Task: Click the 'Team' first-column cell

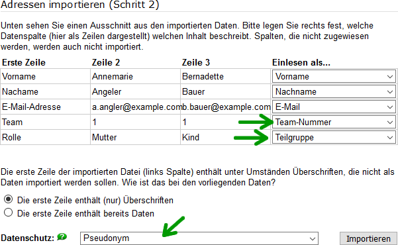Action: [45, 122]
